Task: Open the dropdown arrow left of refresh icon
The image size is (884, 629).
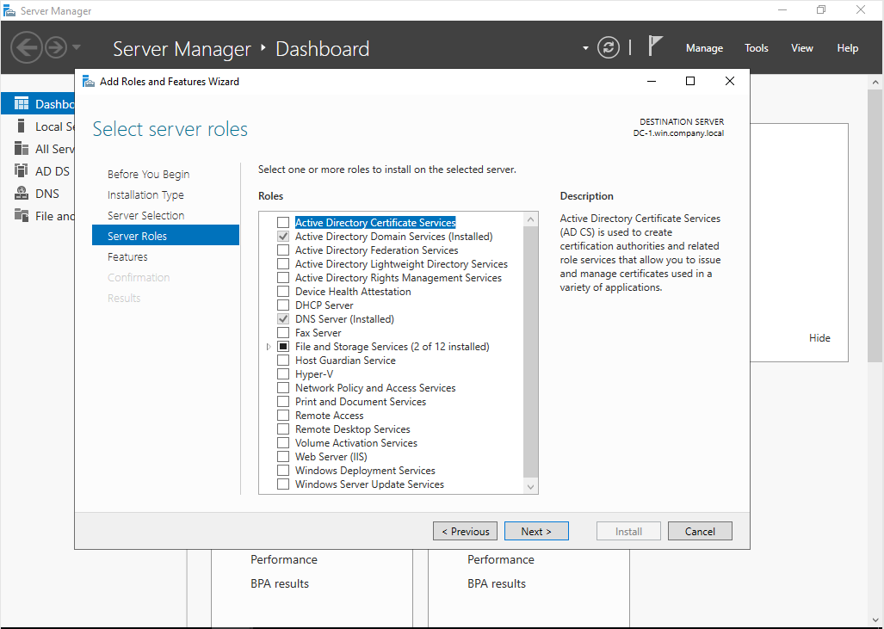Action: coord(585,48)
